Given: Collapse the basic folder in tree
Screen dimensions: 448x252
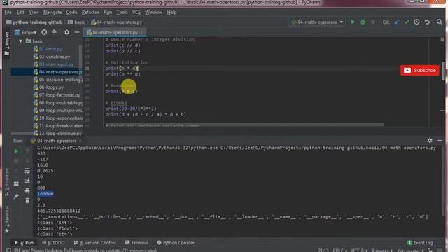Looking at the screenshot, I should pos(20,41).
